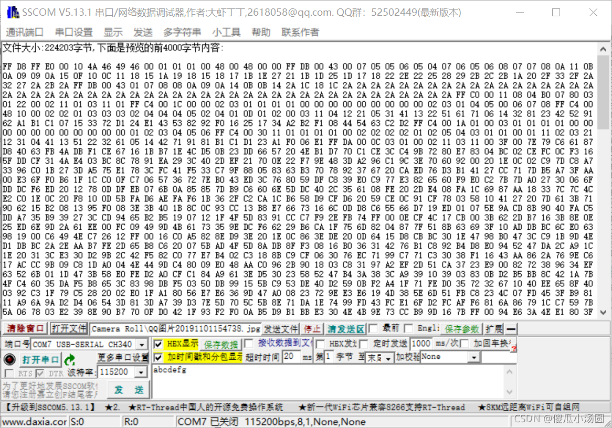Click the minus collapse button beside 扩展
Screen dimensions: 612x428
(511, 329)
